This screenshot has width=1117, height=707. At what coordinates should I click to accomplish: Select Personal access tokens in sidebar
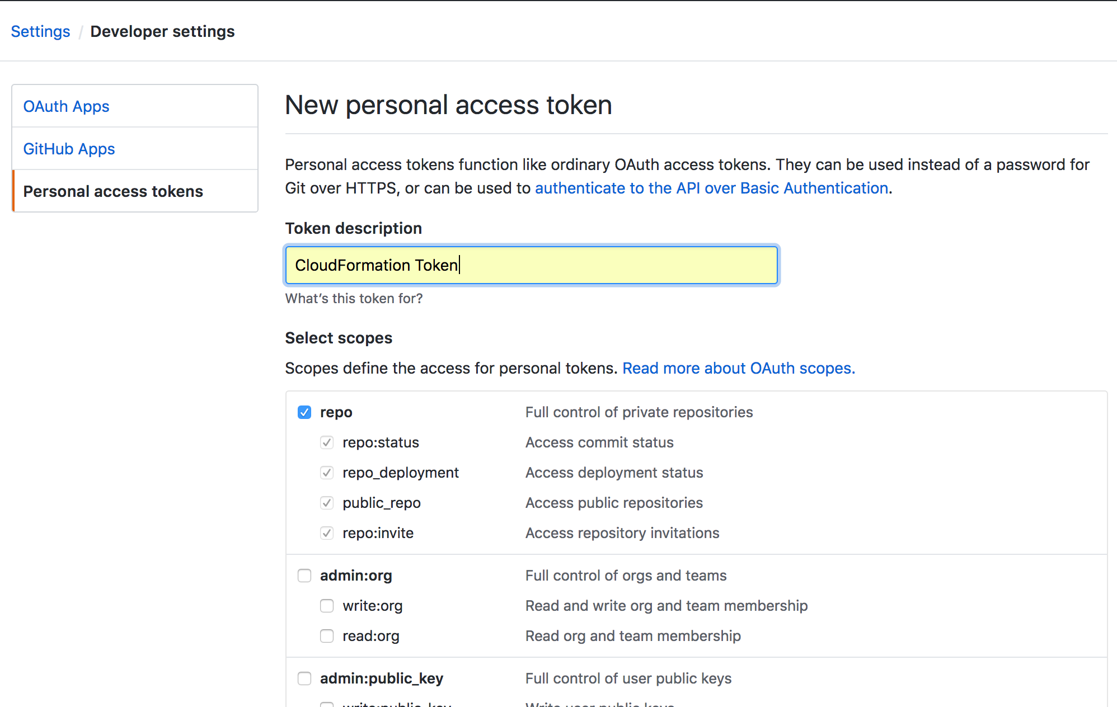[x=112, y=191]
